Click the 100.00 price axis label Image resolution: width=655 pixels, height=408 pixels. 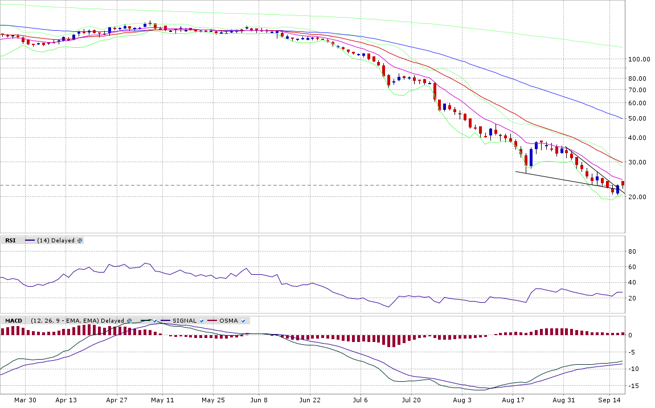(x=639, y=59)
